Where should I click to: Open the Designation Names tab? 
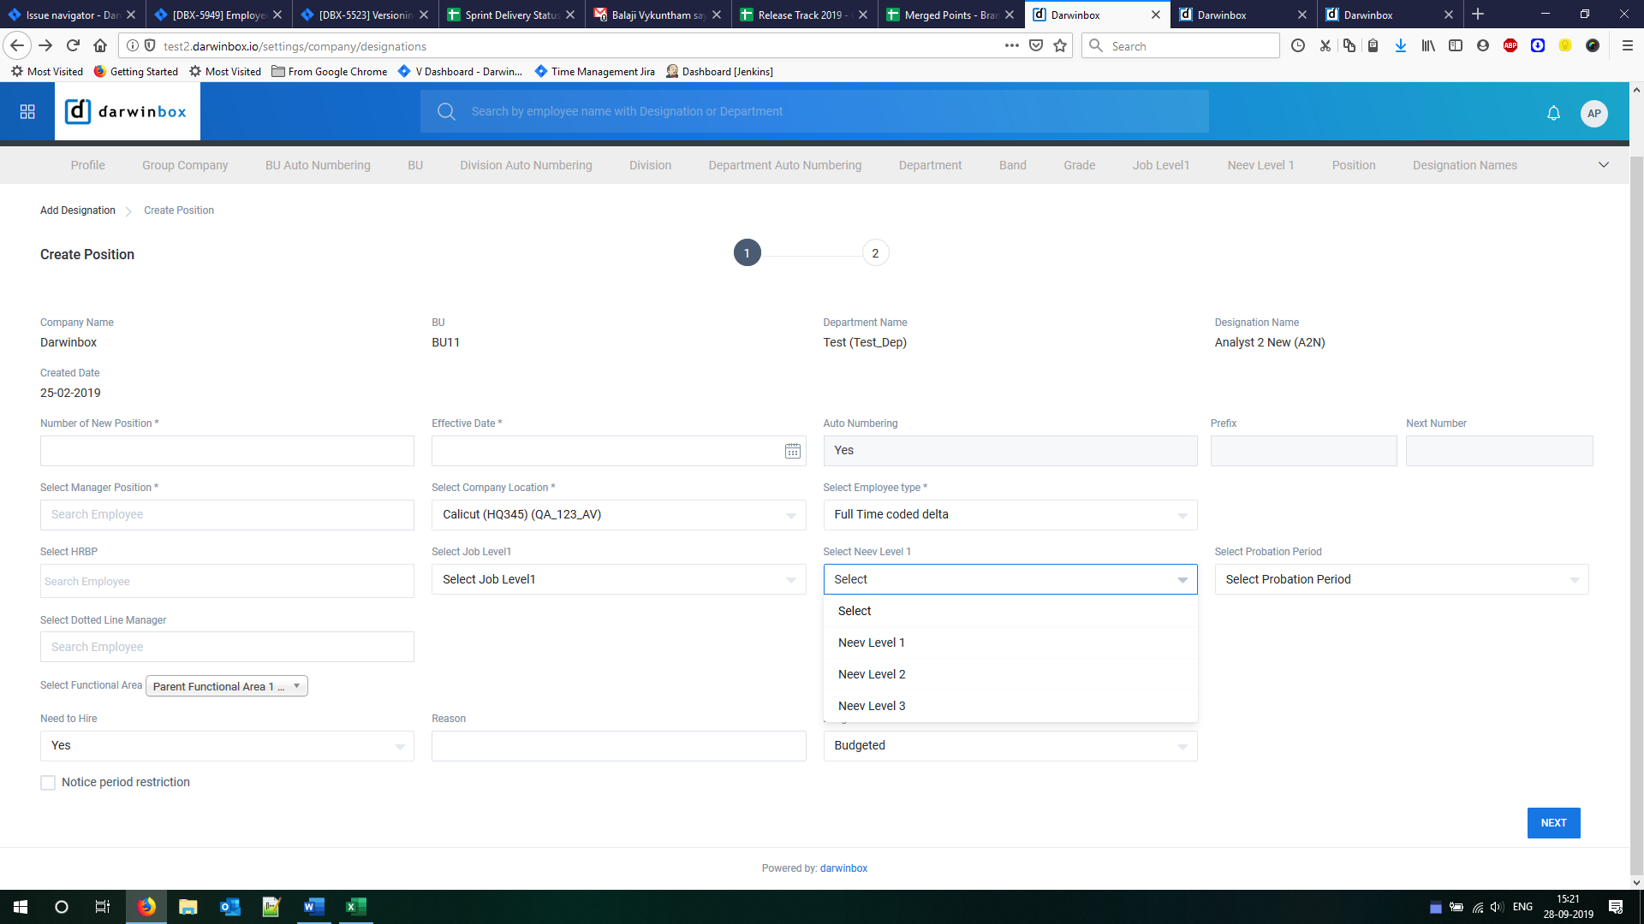(x=1464, y=165)
